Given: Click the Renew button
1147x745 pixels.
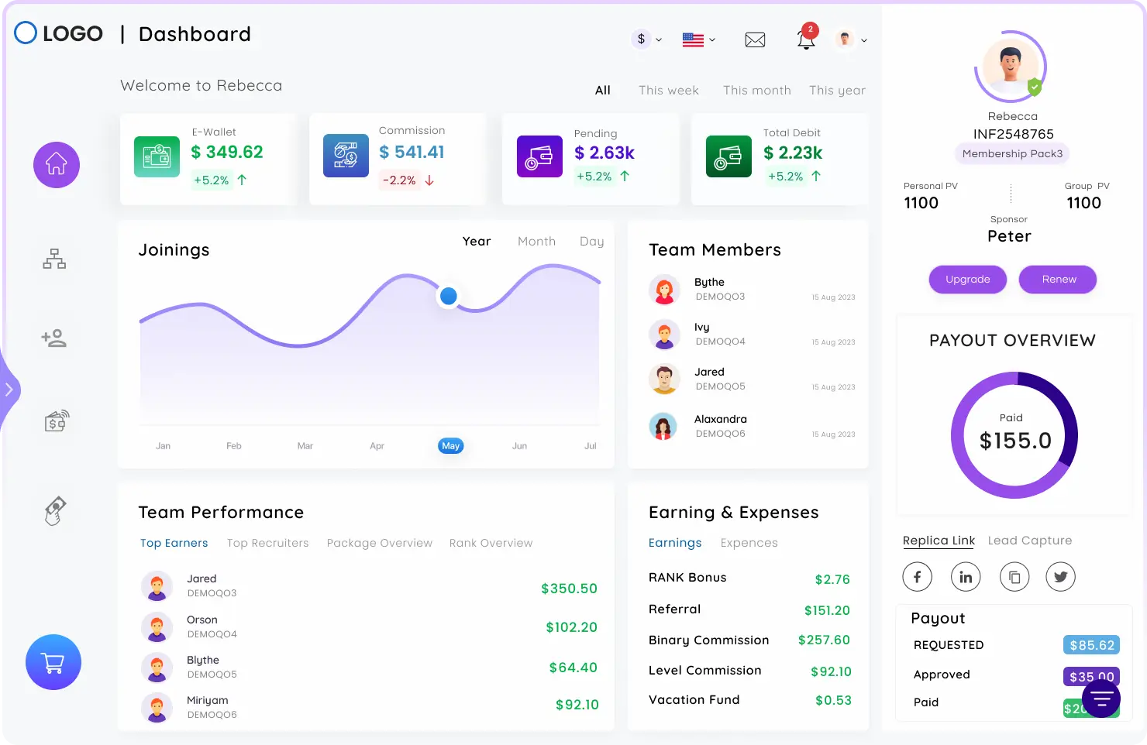Looking at the screenshot, I should [1058, 280].
